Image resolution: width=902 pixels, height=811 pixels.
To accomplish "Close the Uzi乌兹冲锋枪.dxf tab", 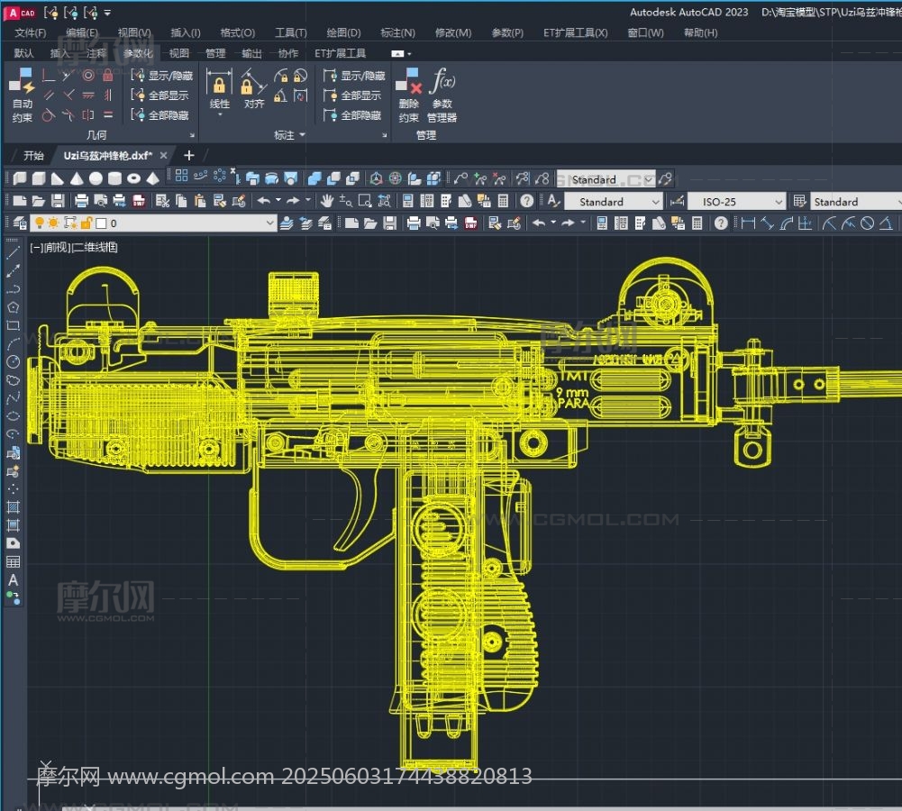I will pyautogui.click(x=163, y=155).
